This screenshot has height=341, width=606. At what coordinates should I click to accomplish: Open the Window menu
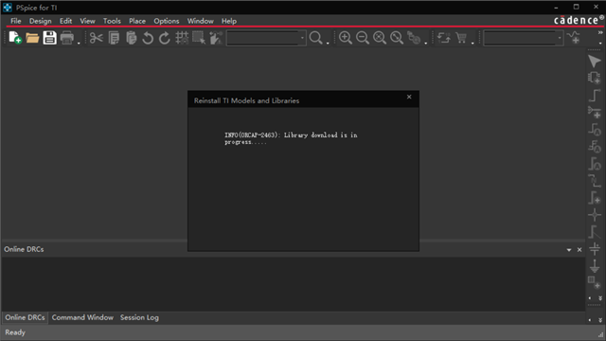200,21
